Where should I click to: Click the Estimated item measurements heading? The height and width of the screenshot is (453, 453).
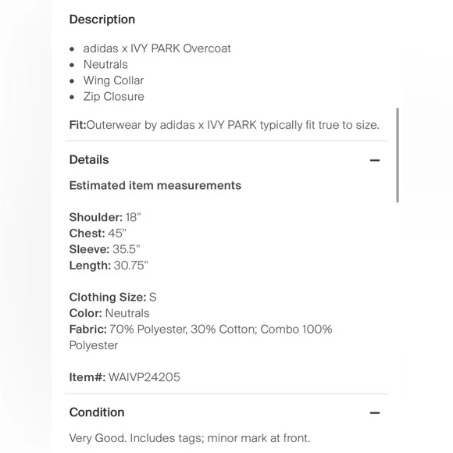[x=155, y=185]
